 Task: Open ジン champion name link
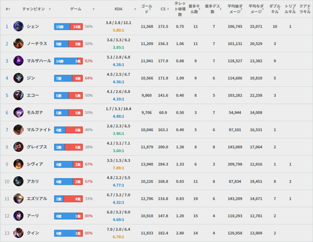pos(31,78)
